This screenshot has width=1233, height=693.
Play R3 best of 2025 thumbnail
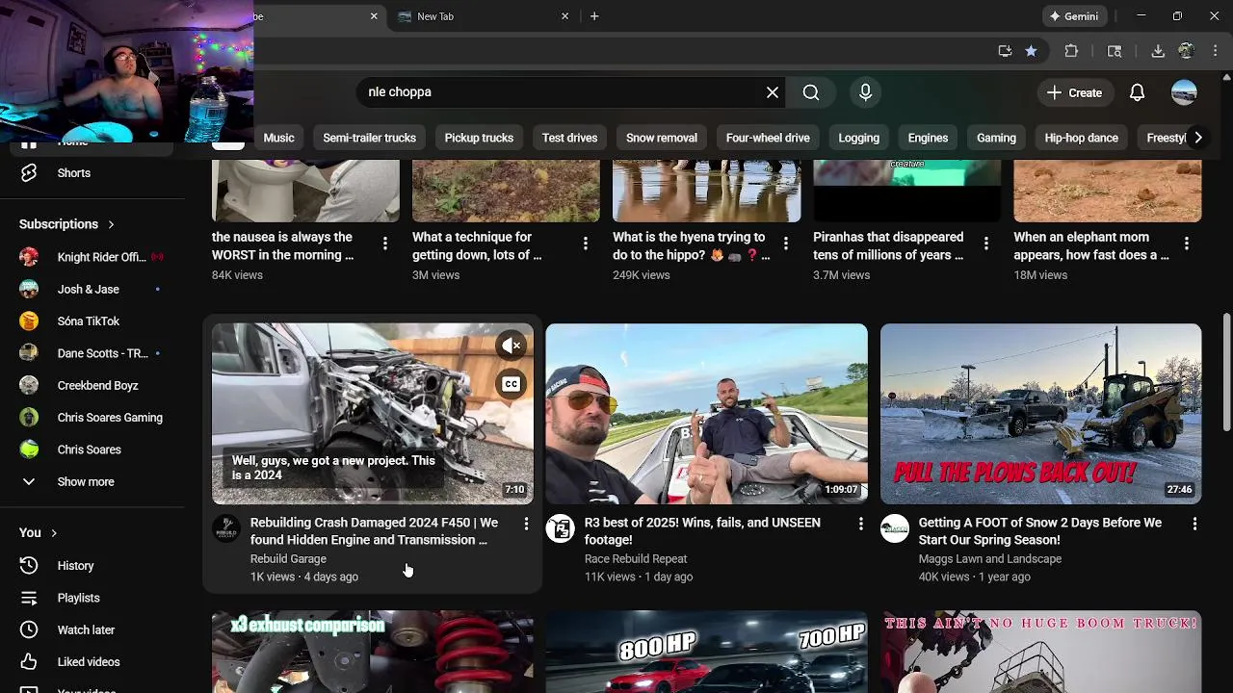(x=706, y=414)
